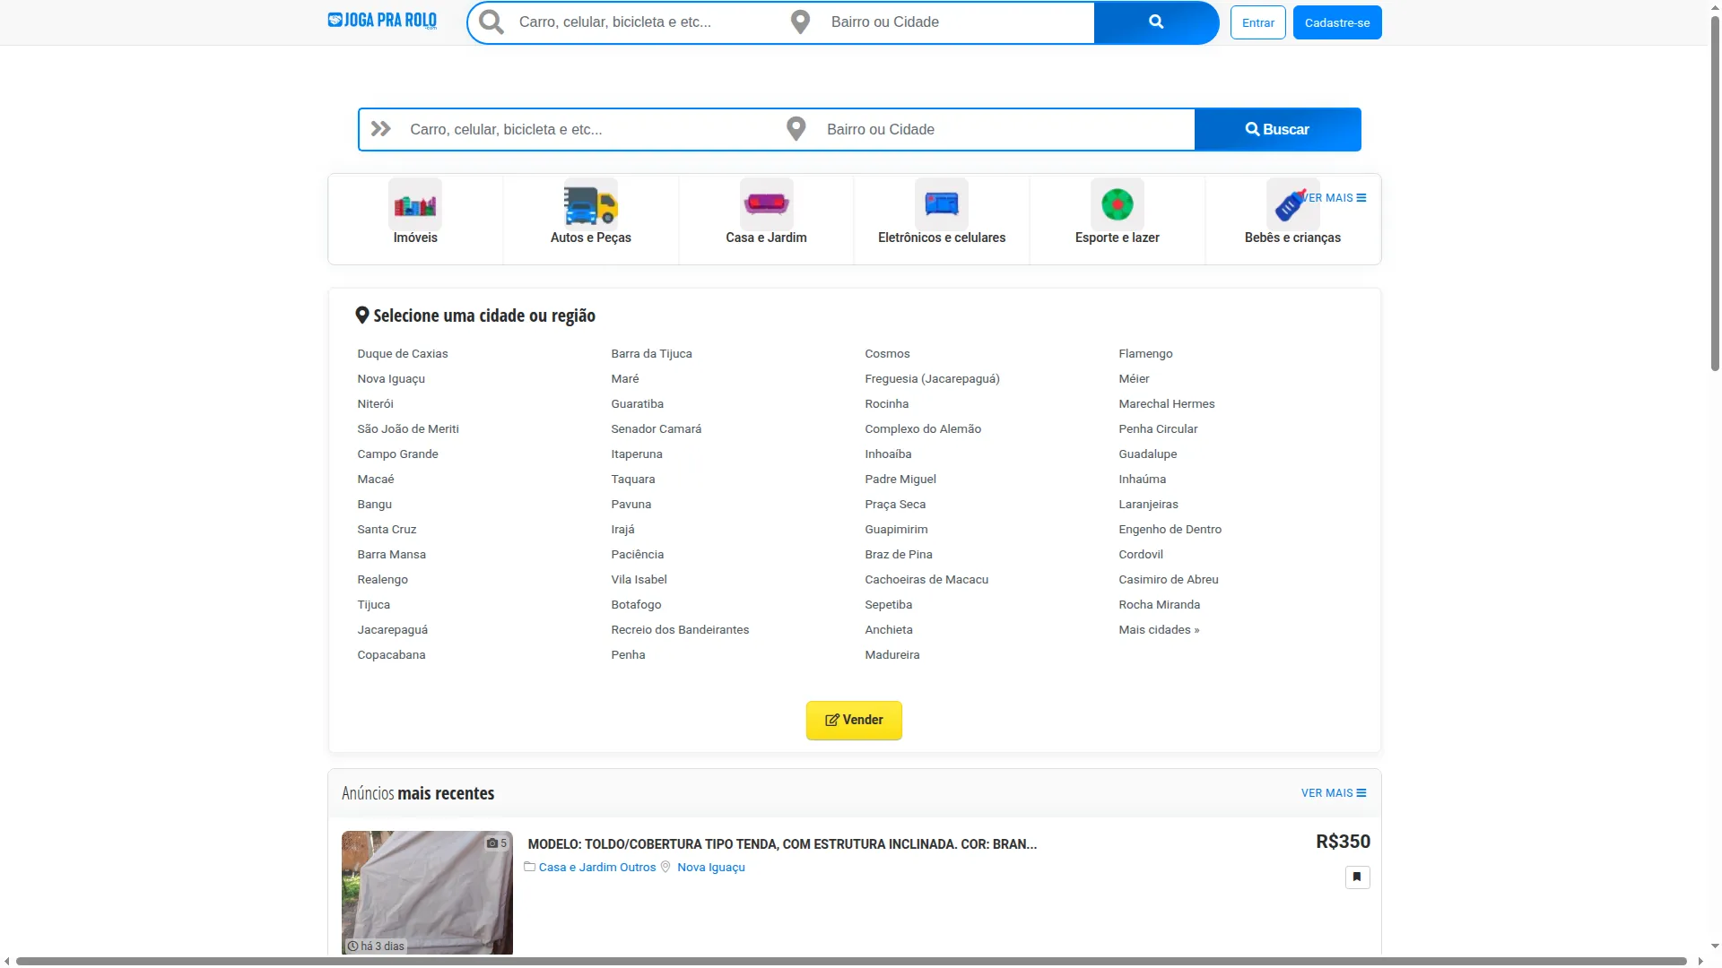Select Casimiro de Abreu
Viewport: 1722px width, 968px height.
[x=1169, y=579]
